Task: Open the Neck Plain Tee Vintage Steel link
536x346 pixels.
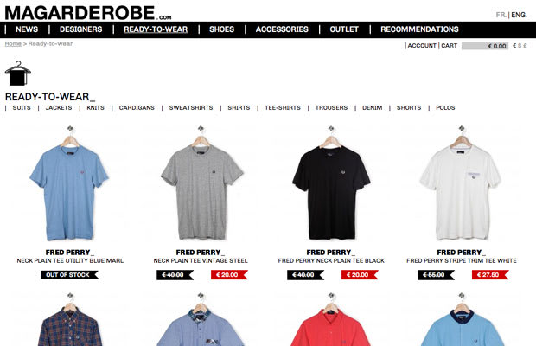Action: tap(201, 261)
